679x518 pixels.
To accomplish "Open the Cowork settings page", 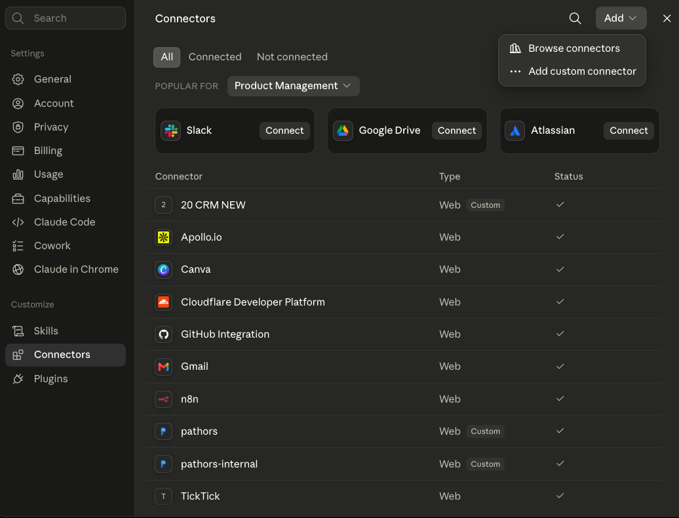I will coord(66,246).
